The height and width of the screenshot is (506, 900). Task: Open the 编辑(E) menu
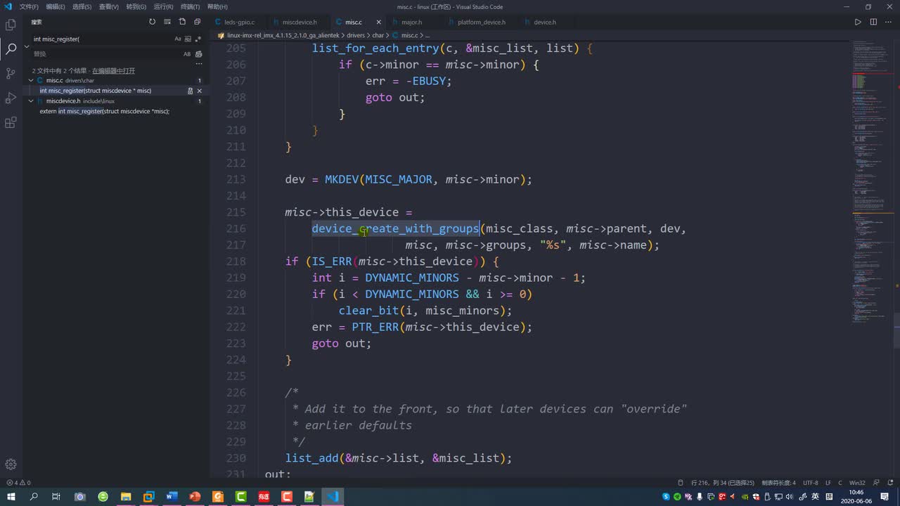coord(56,7)
